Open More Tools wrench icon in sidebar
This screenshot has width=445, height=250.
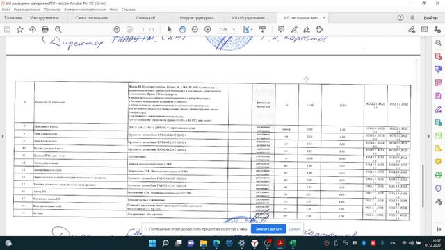438,201
